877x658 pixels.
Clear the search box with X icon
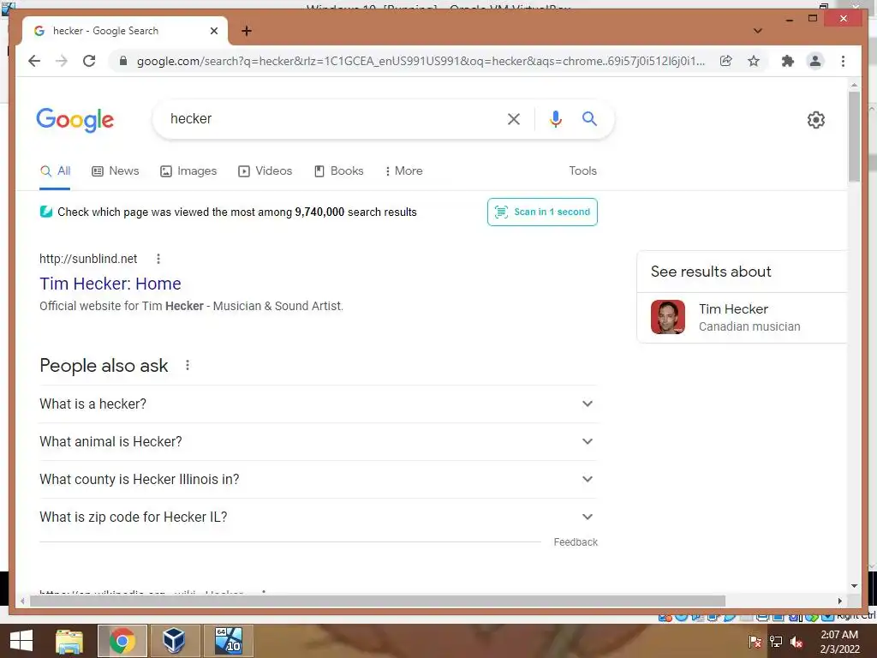[x=514, y=118]
